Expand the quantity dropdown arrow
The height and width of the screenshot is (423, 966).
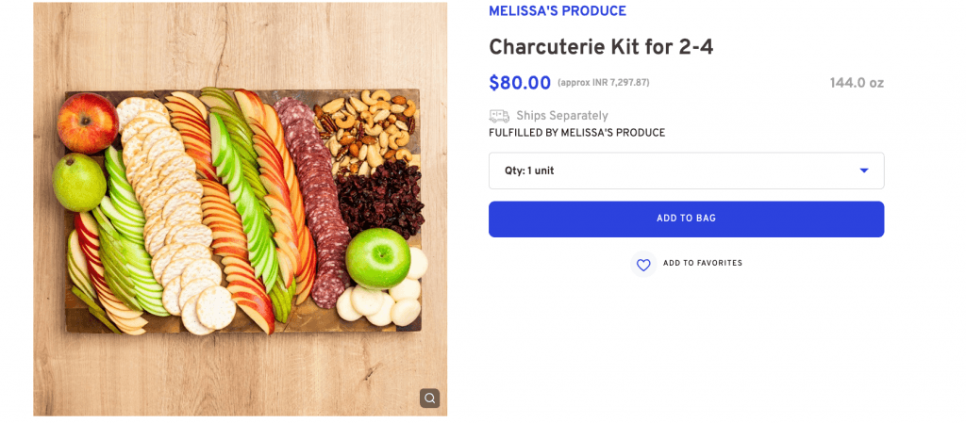pyautogui.click(x=863, y=171)
